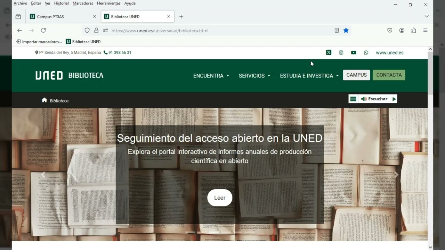Viewport: 445px width, 250px height.
Task: Open the site permissions icon
Action: [x=105, y=31]
